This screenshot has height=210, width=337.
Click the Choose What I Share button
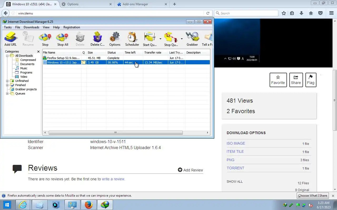[313, 196]
